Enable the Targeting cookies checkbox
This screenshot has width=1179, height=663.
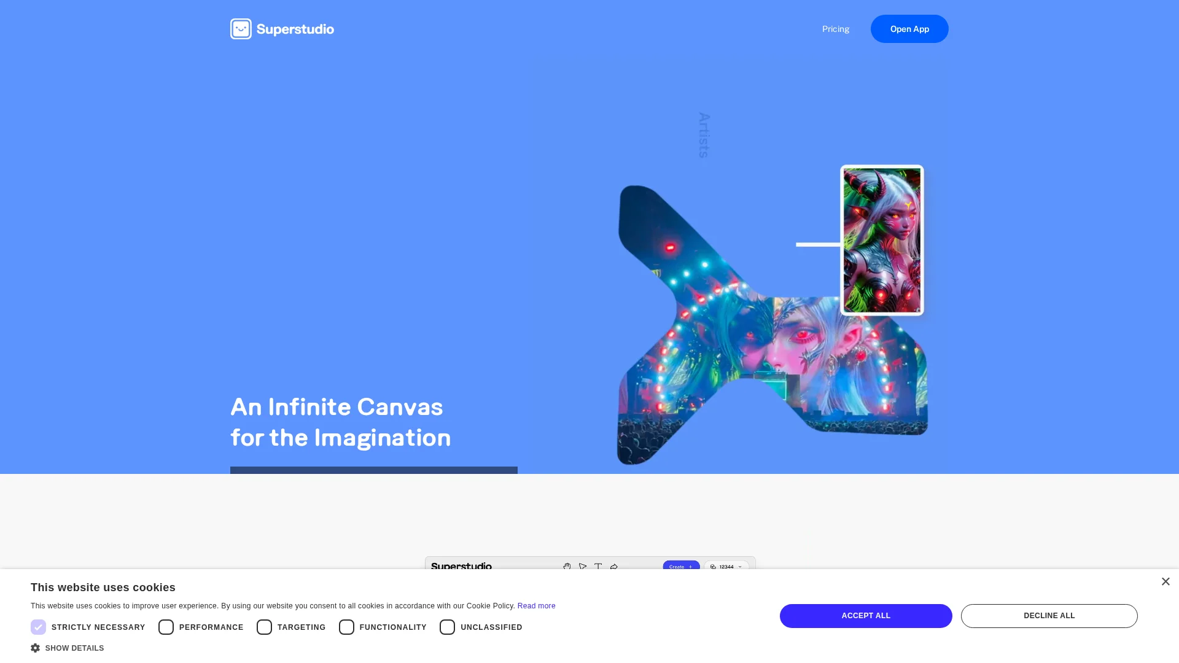click(x=264, y=627)
